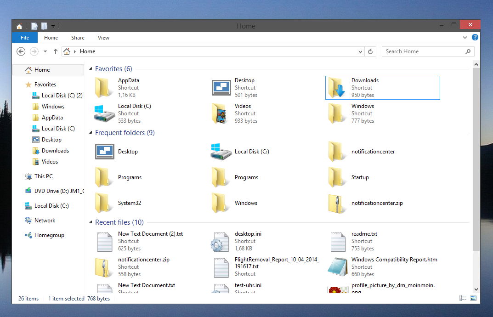493x317 pixels.
Task: Open the notificationcenter folder
Action: (361, 152)
